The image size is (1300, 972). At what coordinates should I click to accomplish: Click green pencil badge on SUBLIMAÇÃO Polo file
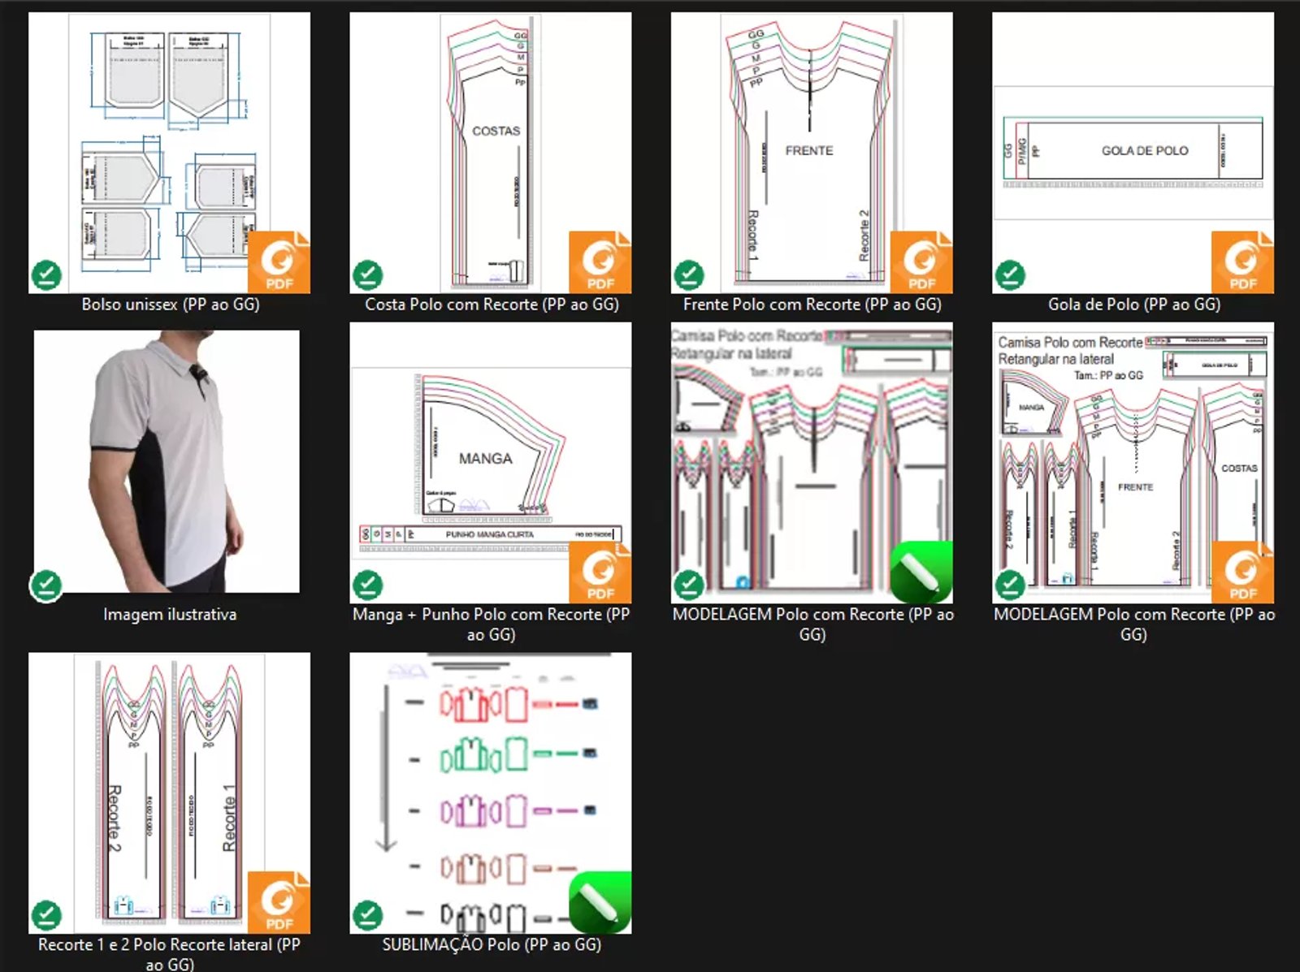click(x=600, y=902)
